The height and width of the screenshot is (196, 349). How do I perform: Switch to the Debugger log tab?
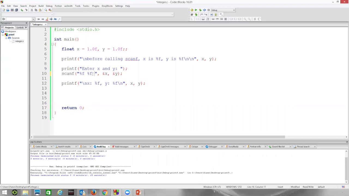[213, 147]
